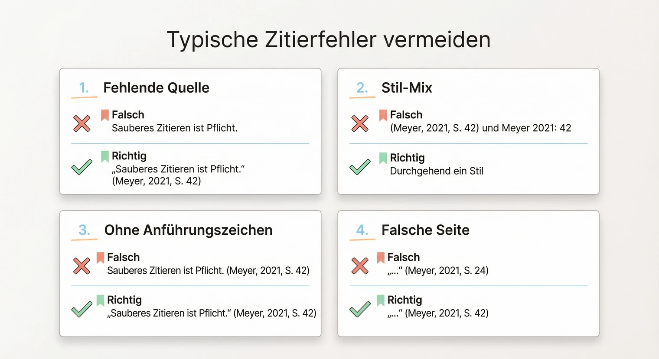Click the red X in Ohne Anführungszeichen card
The height and width of the screenshot is (359, 659).
[82, 266]
